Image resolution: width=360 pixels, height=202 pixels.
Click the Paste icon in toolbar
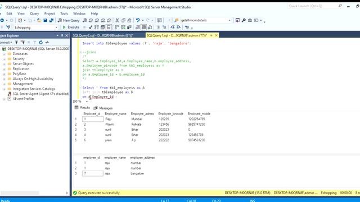coord(129,20)
